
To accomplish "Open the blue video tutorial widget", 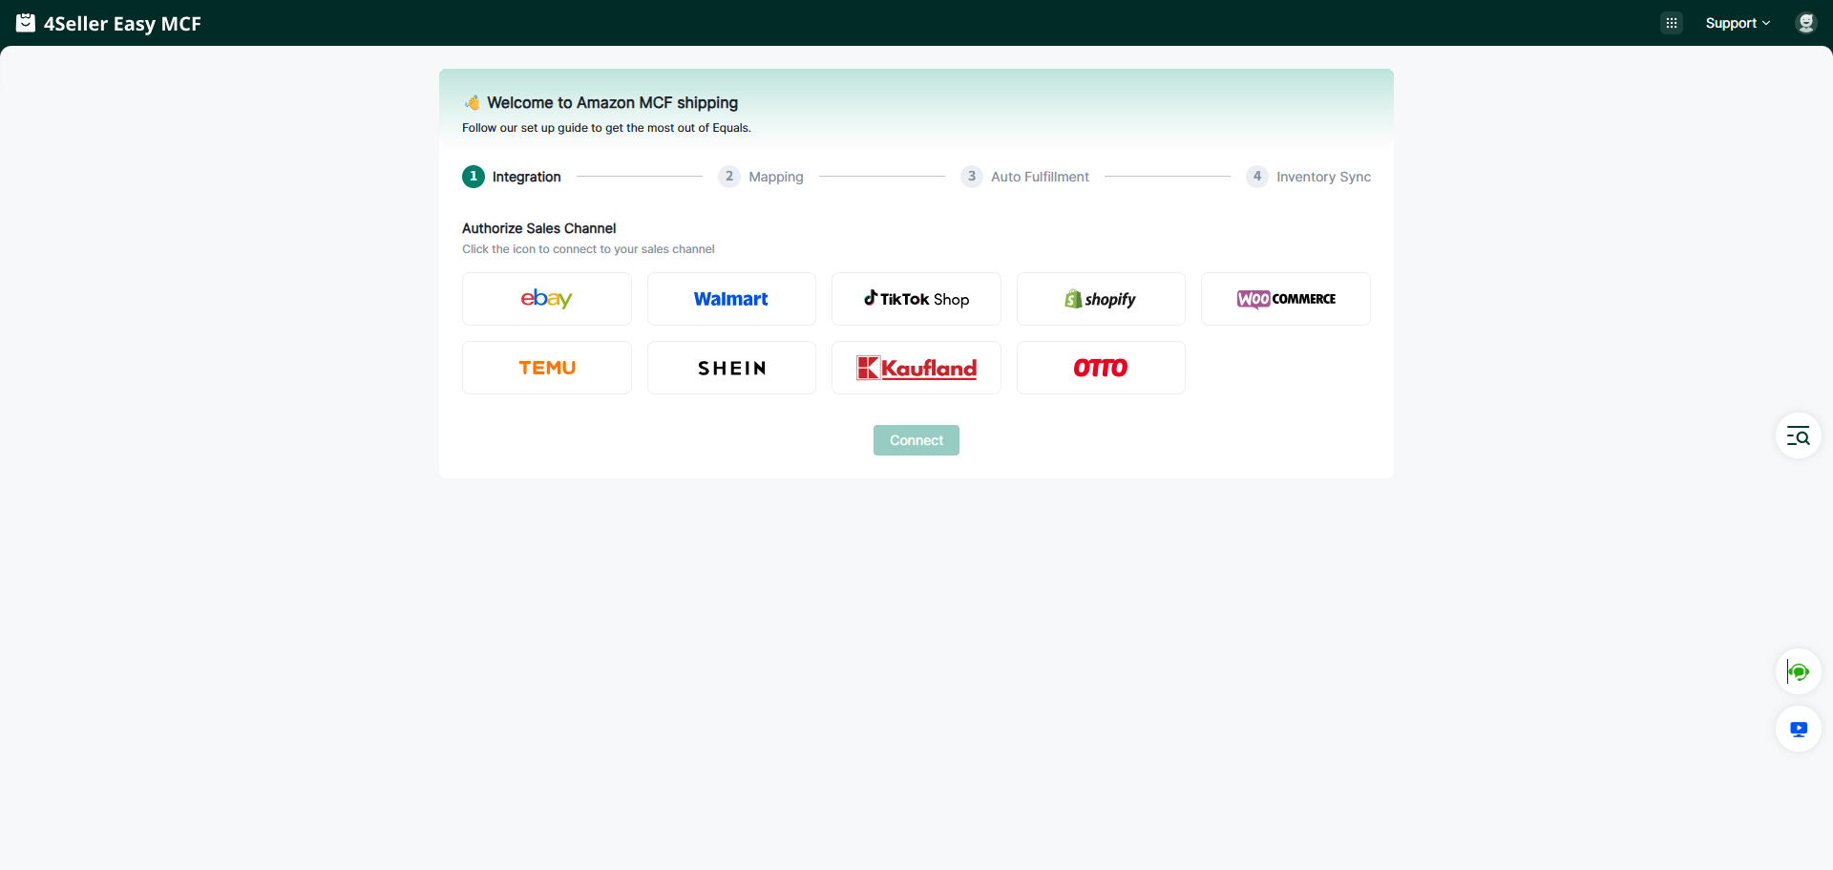I will [1798, 730].
